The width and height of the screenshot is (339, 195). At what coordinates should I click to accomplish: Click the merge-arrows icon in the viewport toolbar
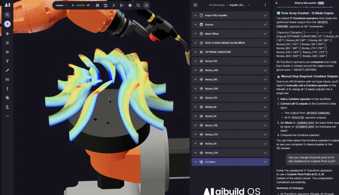click(x=114, y=5)
